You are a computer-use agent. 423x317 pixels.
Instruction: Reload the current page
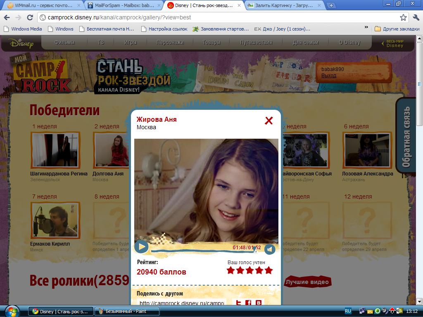coord(30,17)
